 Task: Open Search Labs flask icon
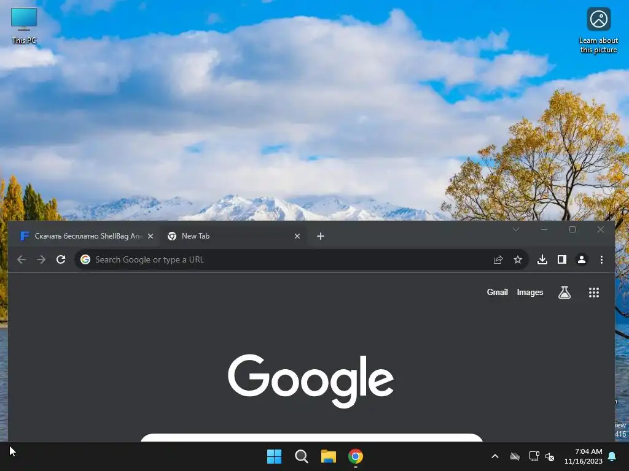point(565,293)
